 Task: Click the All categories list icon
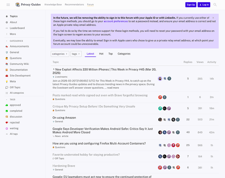7,93
